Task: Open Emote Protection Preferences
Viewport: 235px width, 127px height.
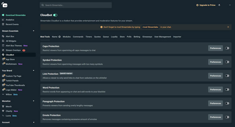Action: (x=215, y=117)
